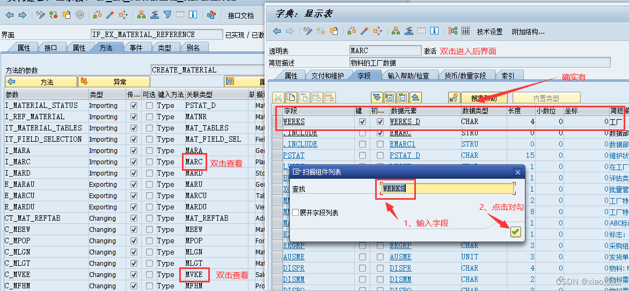
Task: Toggle key checkbox in EKGRP row
Action: click(x=363, y=246)
